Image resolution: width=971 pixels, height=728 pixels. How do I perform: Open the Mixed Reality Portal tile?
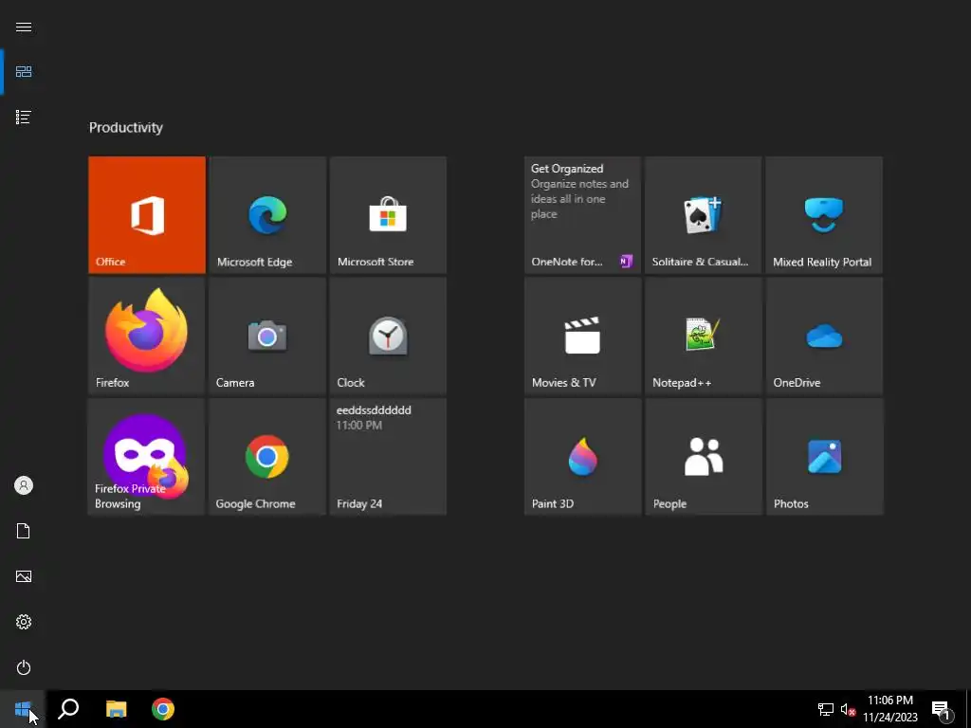(824, 214)
